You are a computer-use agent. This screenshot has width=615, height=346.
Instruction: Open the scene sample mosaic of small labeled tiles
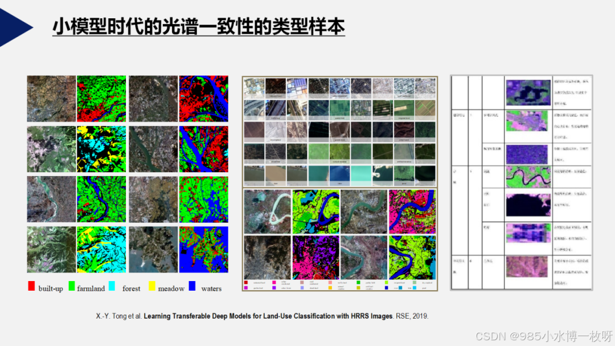(339, 132)
